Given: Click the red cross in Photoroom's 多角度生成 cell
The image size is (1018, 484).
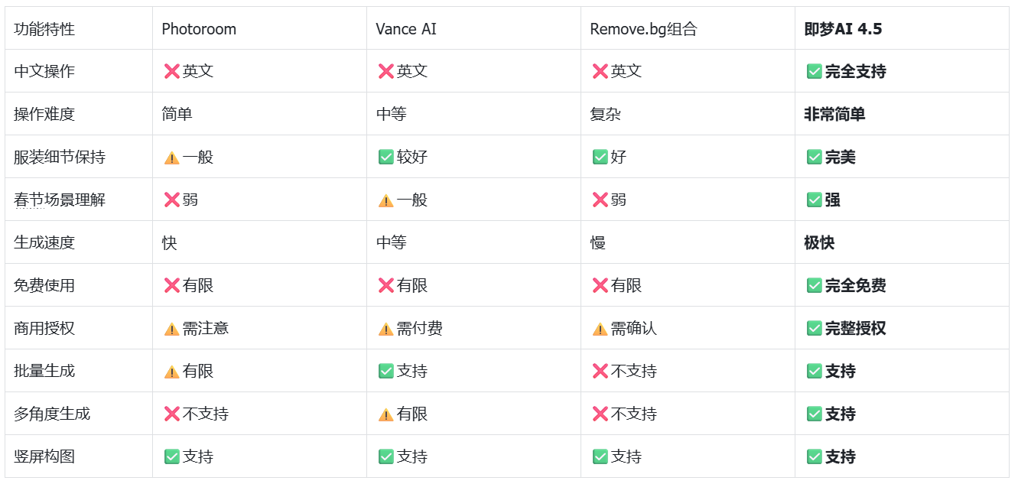Looking at the screenshot, I should click(x=171, y=414).
